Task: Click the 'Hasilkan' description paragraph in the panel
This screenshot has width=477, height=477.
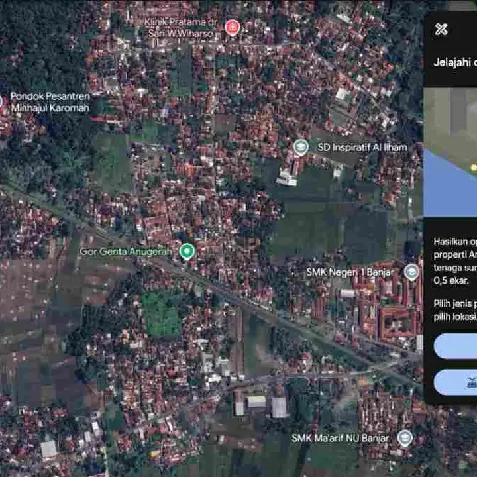Action: (x=455, y=261)
